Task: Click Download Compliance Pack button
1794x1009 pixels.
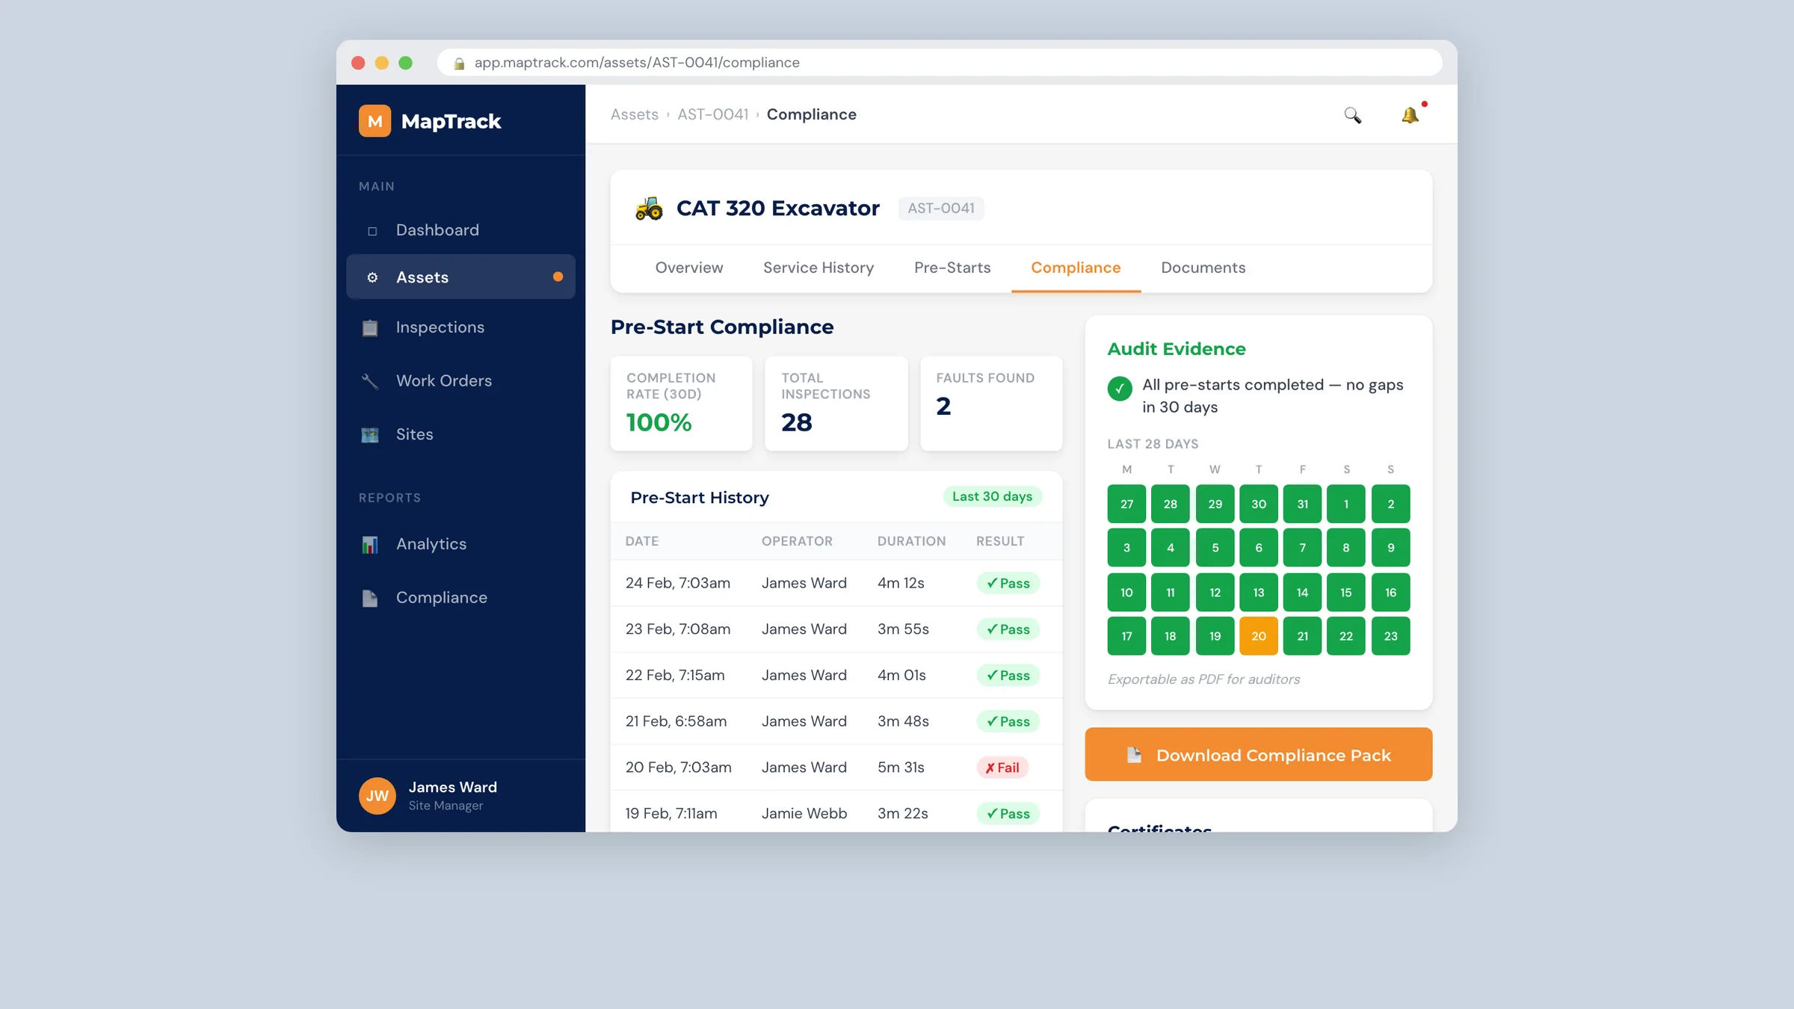Action: coord(1259,754)
